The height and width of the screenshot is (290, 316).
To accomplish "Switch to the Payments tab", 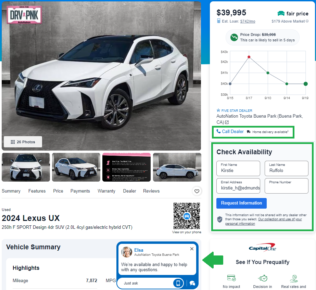I will tap(80, 191).
